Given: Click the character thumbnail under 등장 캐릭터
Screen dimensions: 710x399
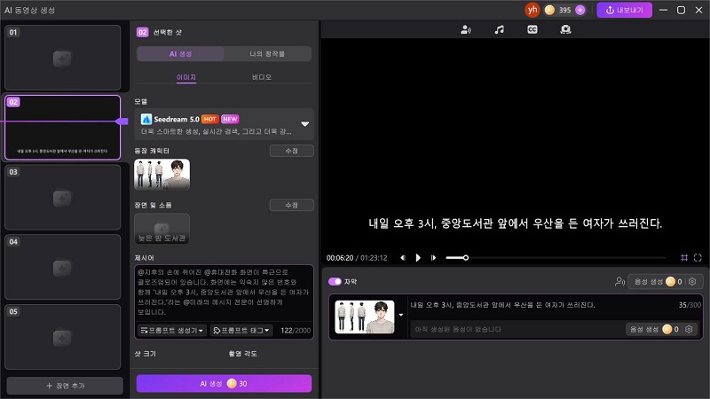Looking at the screenshot, I should [x=162, y=174].
